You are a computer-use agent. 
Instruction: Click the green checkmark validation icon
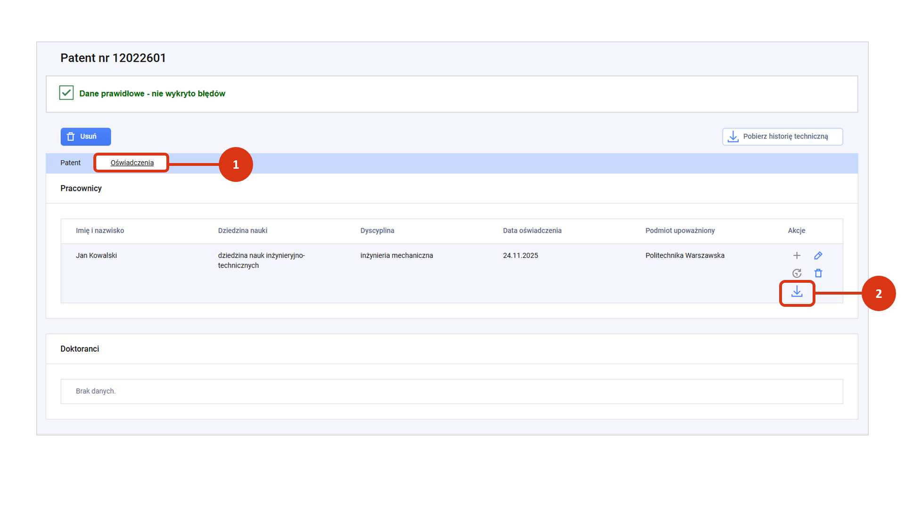click(66, 93)
